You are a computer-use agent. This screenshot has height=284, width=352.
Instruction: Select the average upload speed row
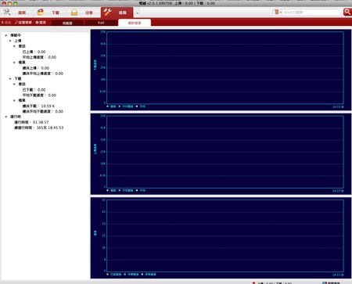(39, 57)
